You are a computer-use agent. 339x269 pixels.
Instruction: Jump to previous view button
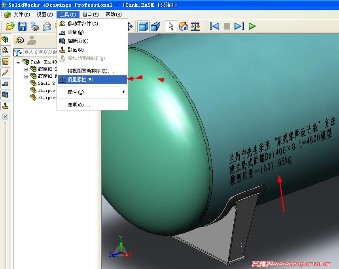click(x=214, y=26)
